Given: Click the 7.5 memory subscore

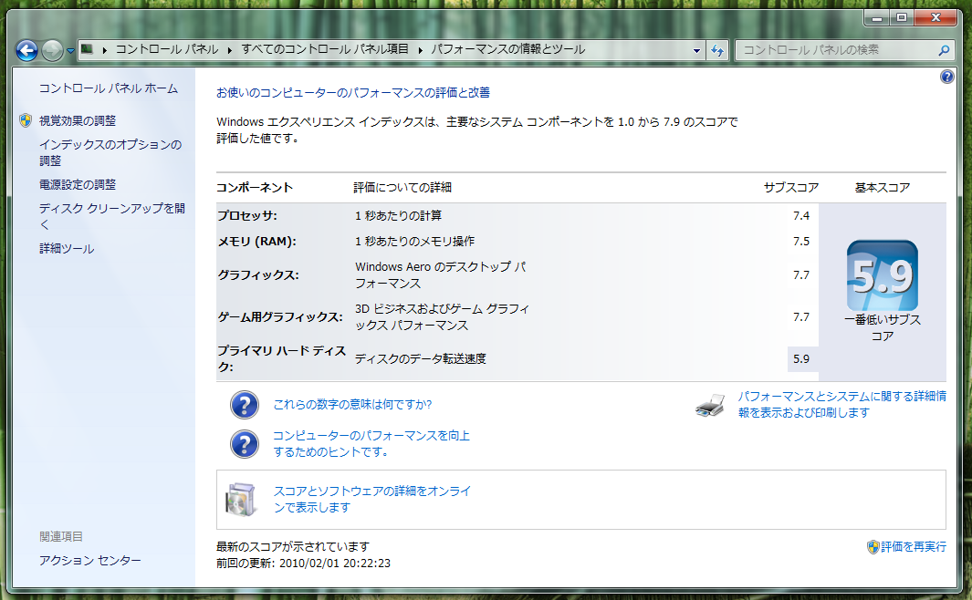Looking at the screenshot, I should pos(801,242).
